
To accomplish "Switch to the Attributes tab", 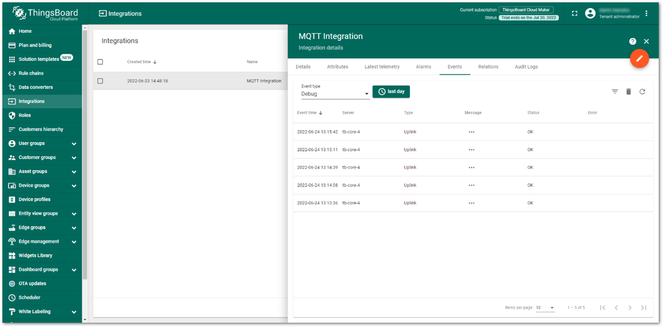I will pos(337,67).
